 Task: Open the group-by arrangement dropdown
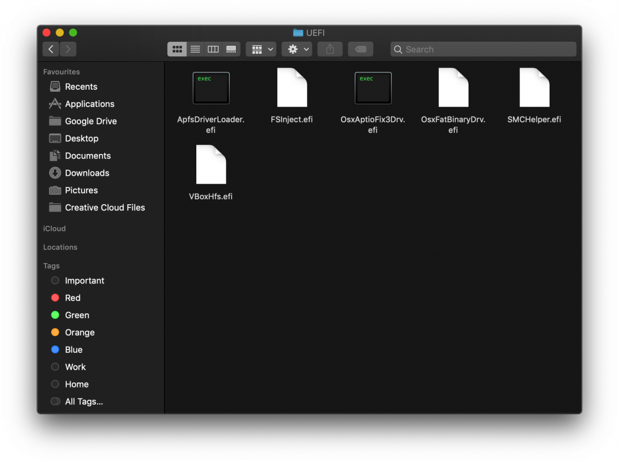261,50
